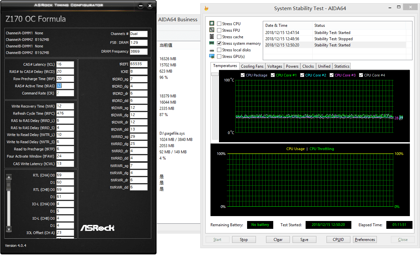Select the 12:50:20 Stability Test: Started log row
420x255 pixels.
coord(334,45)
